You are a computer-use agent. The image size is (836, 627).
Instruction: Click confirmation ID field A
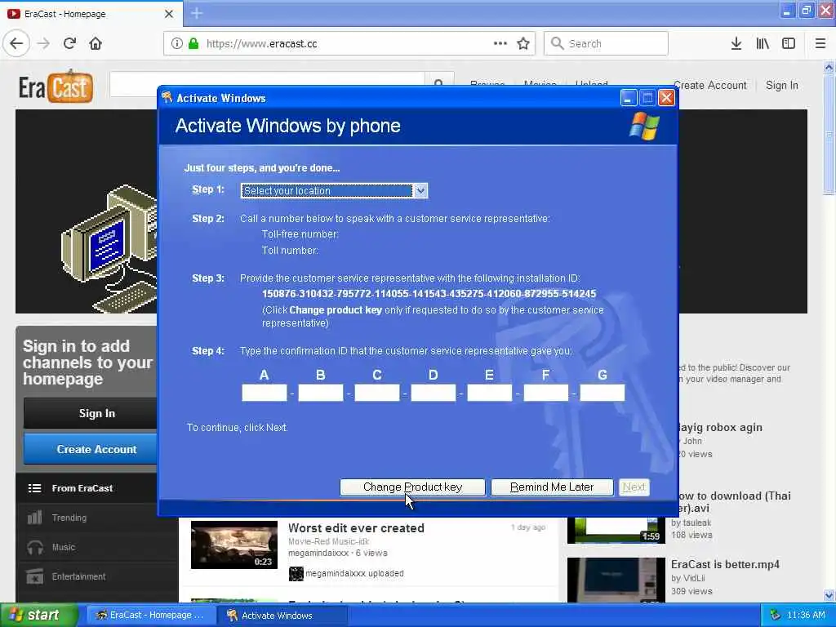tap(264, 393)
